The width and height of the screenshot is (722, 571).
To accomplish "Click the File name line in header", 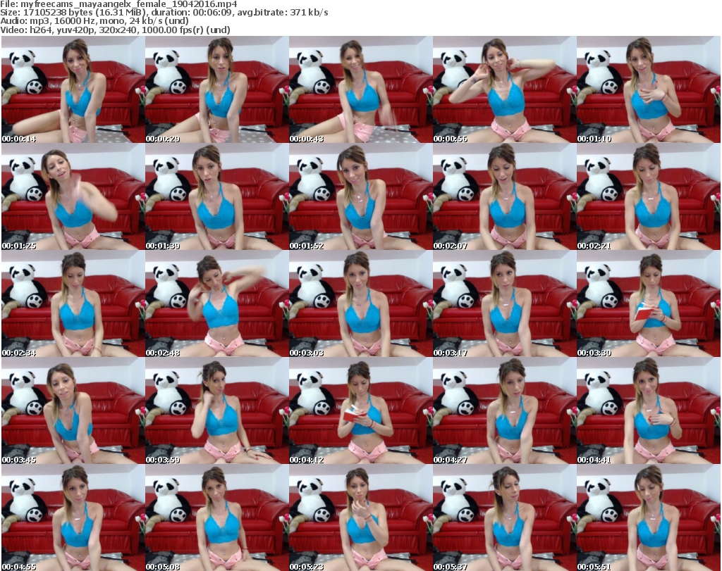I will click(x=118, y=4).
